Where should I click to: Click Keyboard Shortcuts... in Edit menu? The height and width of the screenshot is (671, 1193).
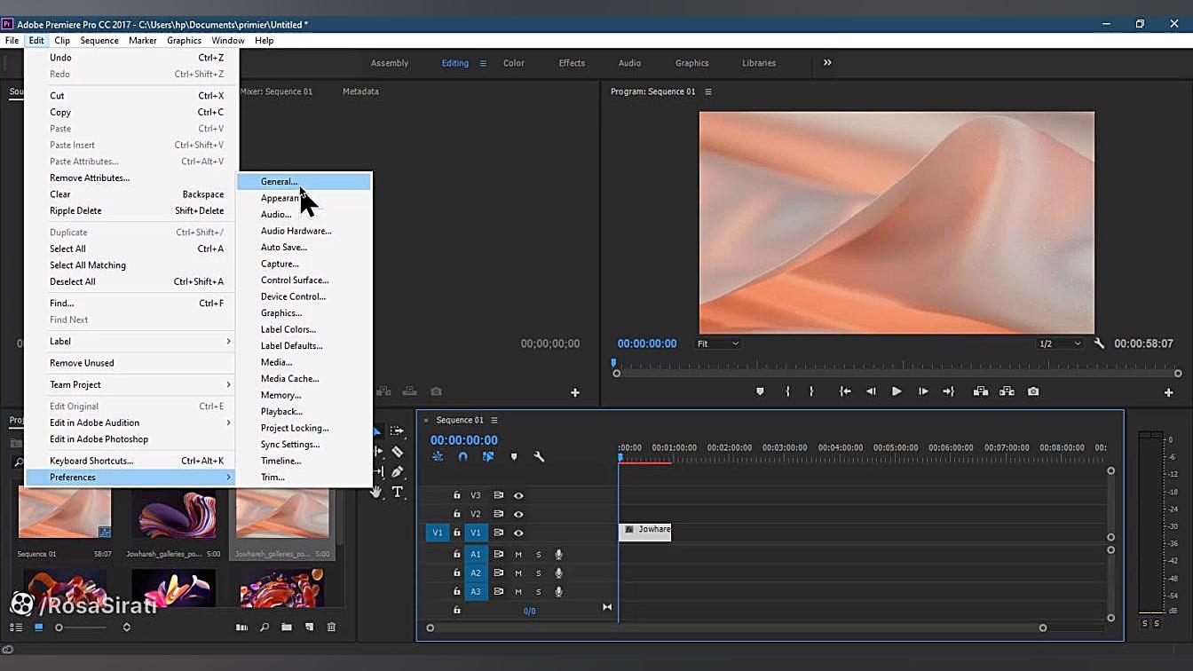(91, 461)
